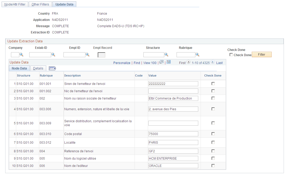Check Done for Reference de l'envoi row
The width and height of the screenshot is (286, 175).
pos(213,151)
